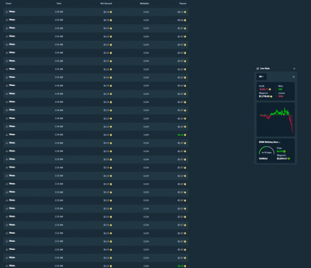The width and height of the screenshot is (311, 268).
Task: Close the Live Stats panel
Action: (294, 69)
